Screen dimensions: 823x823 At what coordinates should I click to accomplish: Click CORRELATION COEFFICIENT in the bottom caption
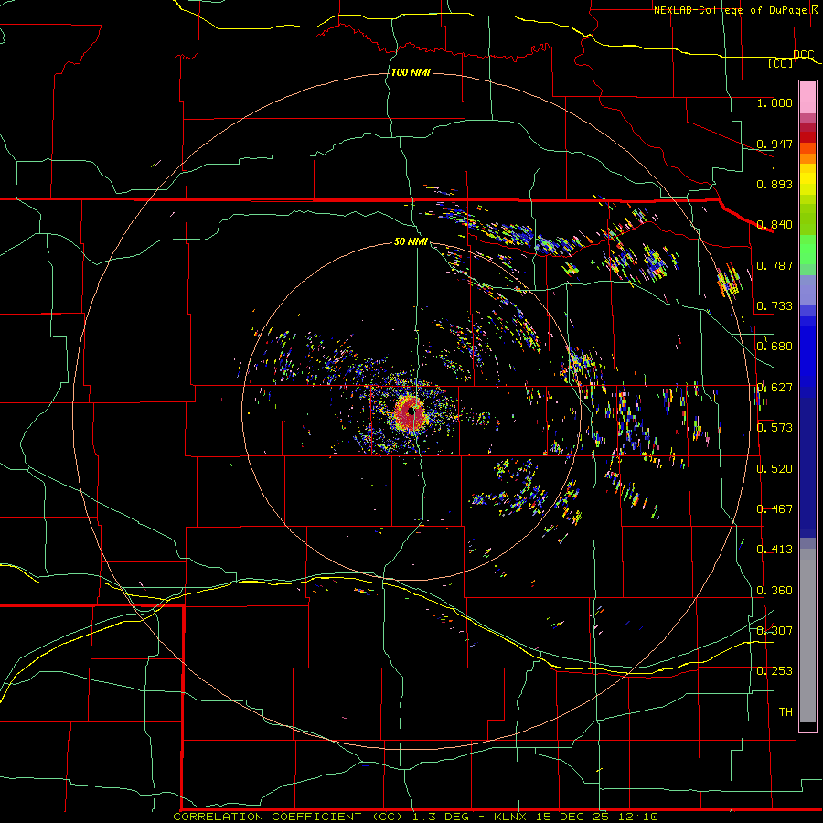tap(267, 817)
